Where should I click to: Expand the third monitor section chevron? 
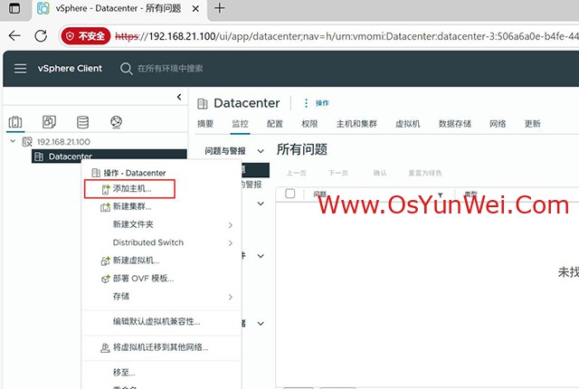tap(261, 256)
